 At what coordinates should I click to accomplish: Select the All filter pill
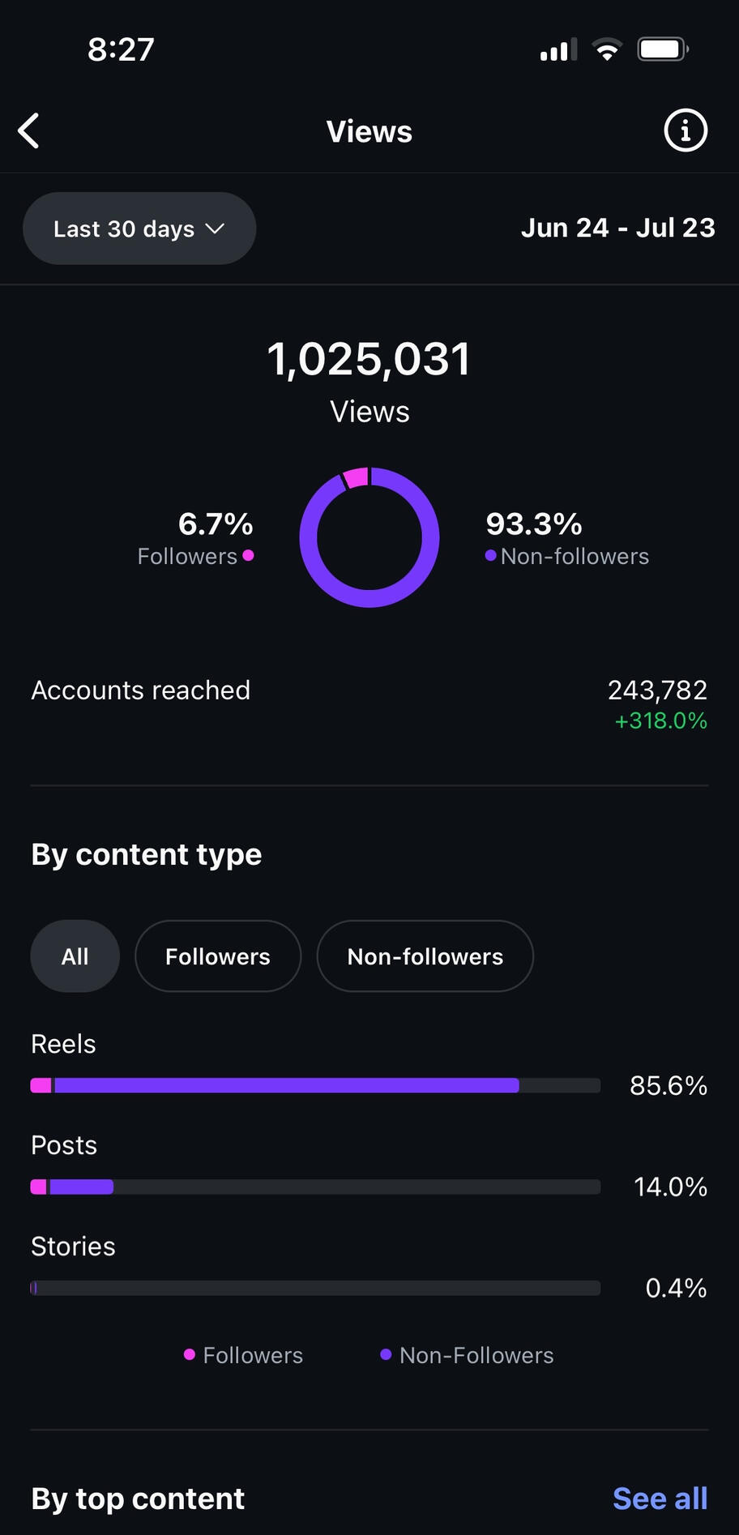tap(75, 956)
